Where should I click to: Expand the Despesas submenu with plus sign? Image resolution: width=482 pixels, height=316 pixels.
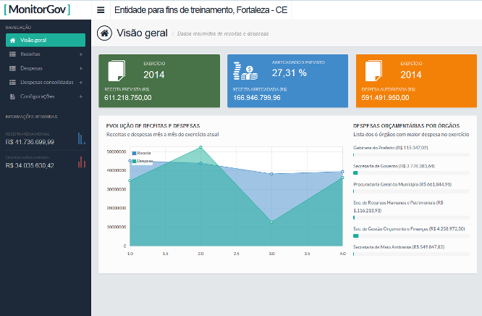click(x=80, y=68)
